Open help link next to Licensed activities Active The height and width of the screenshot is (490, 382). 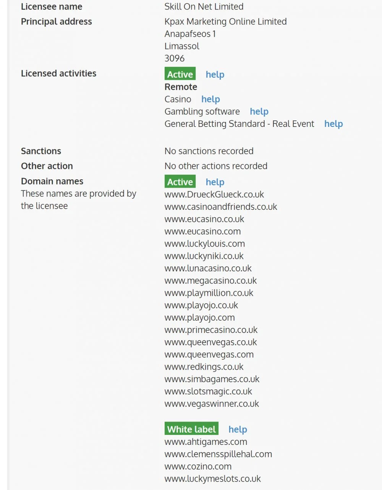point(215,75)
